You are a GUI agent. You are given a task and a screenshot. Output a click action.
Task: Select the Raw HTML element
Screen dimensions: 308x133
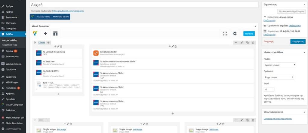[58, 86]
